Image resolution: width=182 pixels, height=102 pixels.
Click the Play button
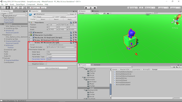click(x=86, y=8)
